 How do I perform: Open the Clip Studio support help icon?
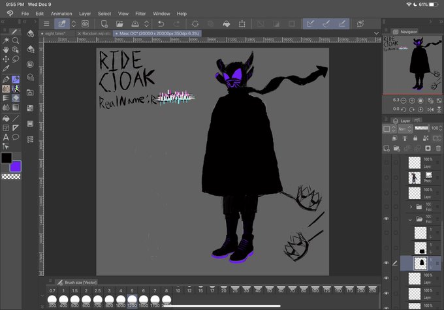click(x=360, y=23)
